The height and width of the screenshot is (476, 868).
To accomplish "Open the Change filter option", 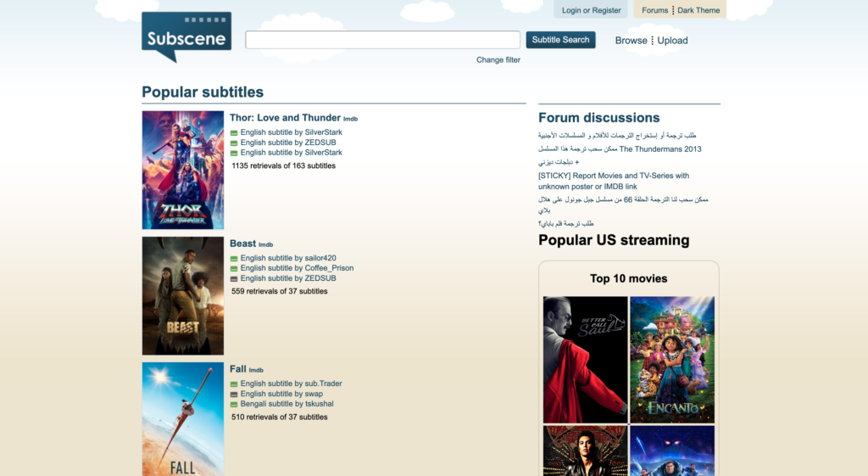I will 498,60.
